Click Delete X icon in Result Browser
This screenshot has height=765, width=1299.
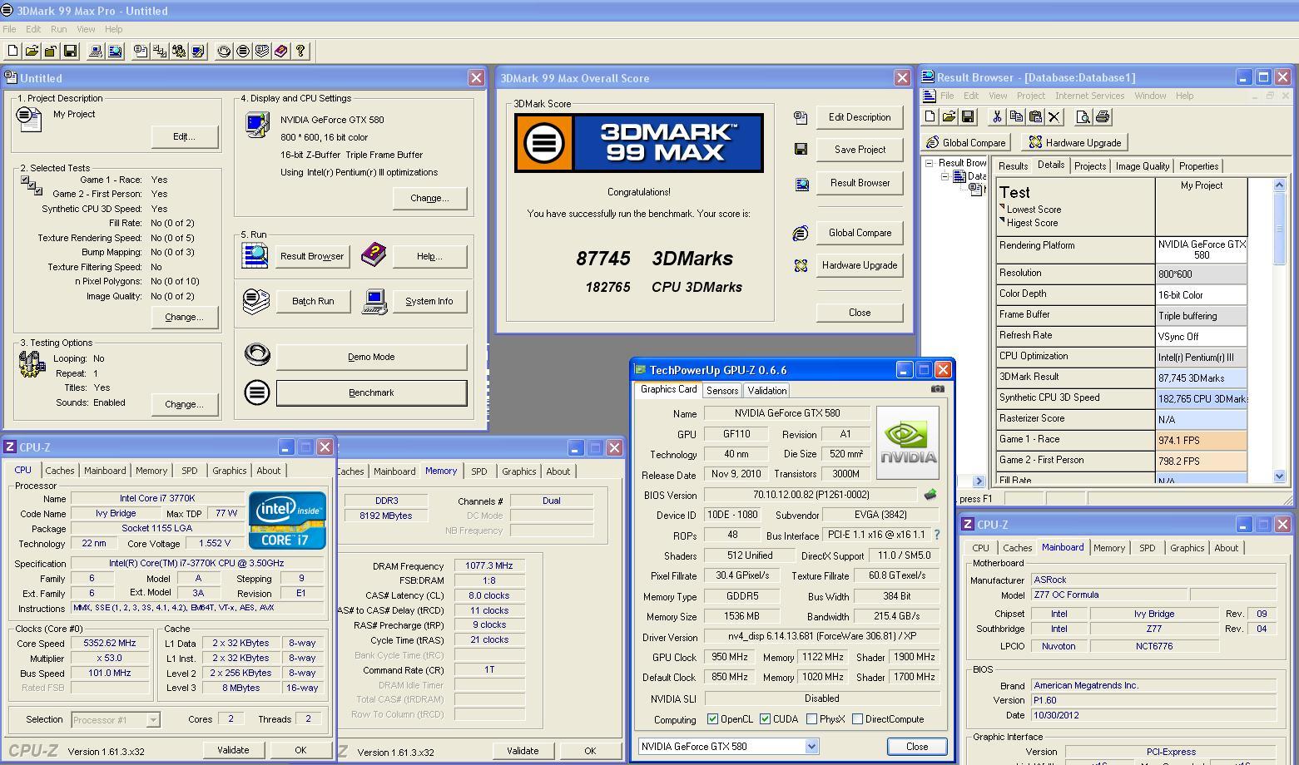pos(1054,117)
